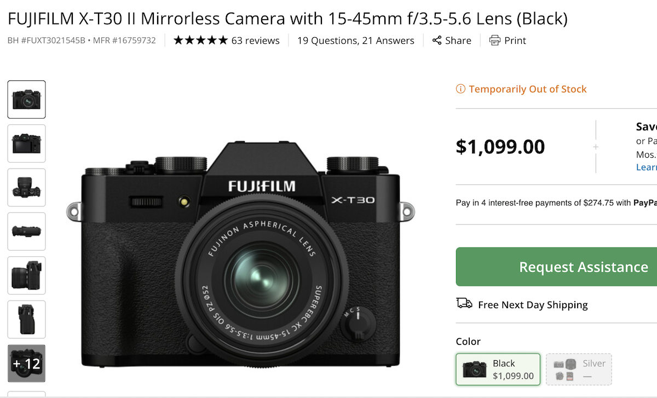The width and height of the screenshot is (657, 398).
Task: Open the top camera front-view thumbnail
Action: (x=26, y=99)
